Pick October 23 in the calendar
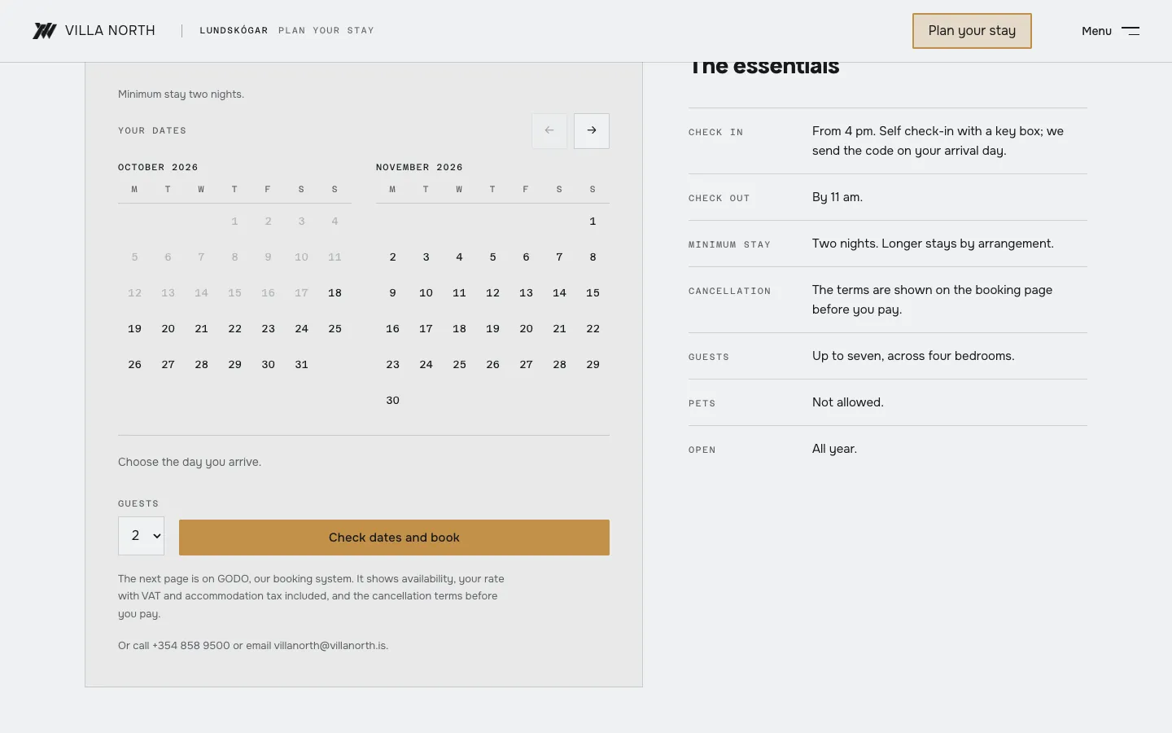This screenshot has height=733, width=1172. (268, 329)
